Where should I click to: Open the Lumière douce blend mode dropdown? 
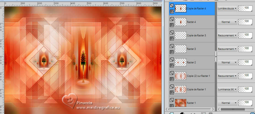click(x=227, y=9)
